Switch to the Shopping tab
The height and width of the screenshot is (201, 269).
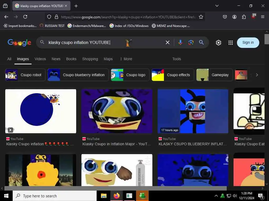(x=90, y=59)
